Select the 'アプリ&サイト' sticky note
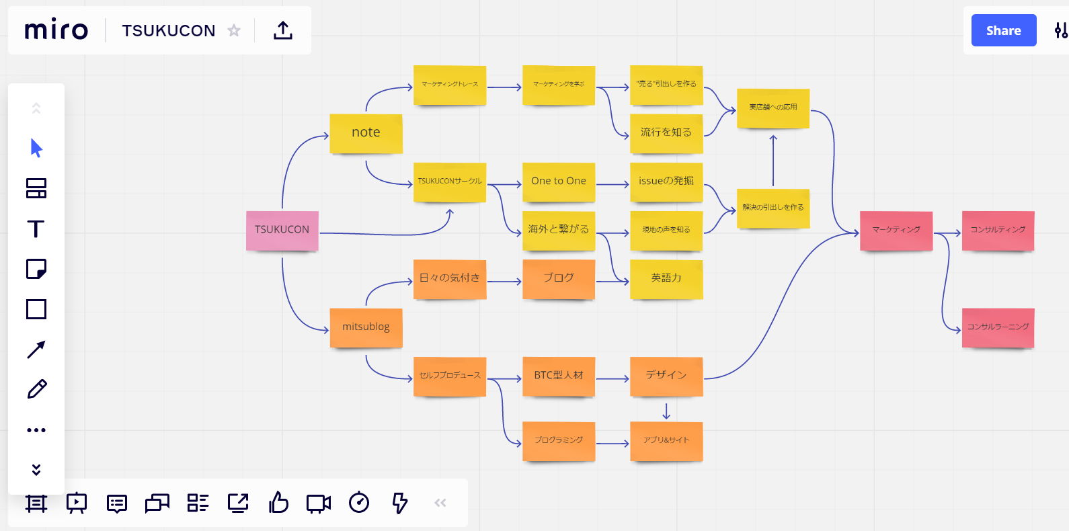This screenshot has width=1069, height=531. pos(666,440)
